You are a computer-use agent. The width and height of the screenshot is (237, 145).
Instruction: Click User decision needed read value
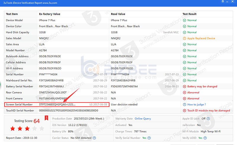click(124, 105)
